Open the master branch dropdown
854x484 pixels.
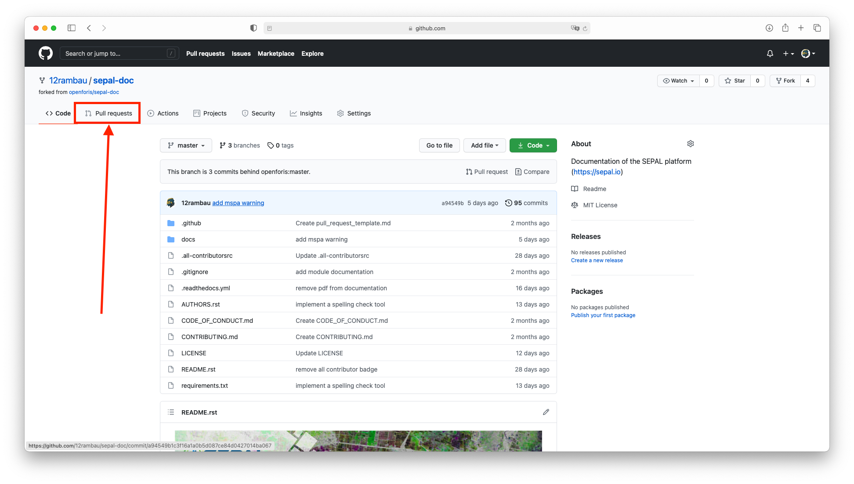tap(185, 145)
